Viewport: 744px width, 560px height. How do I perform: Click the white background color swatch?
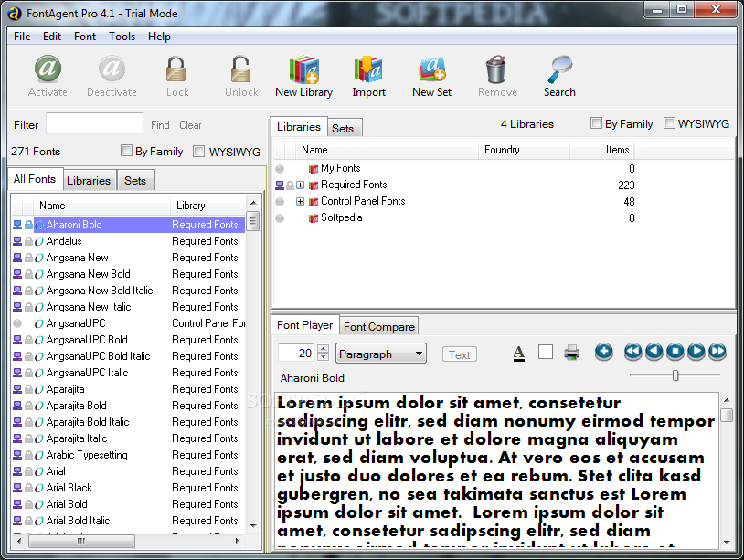point(546,352)
